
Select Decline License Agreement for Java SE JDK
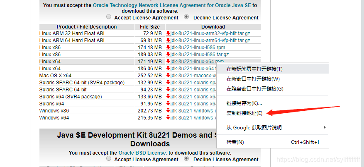tap(186, 17)
